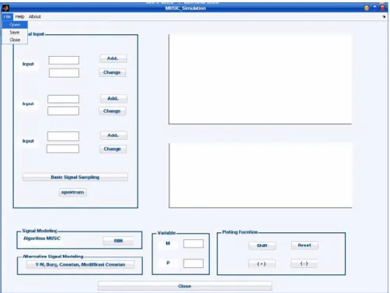Click the Algoritma MUSIC label

point(42,239)
